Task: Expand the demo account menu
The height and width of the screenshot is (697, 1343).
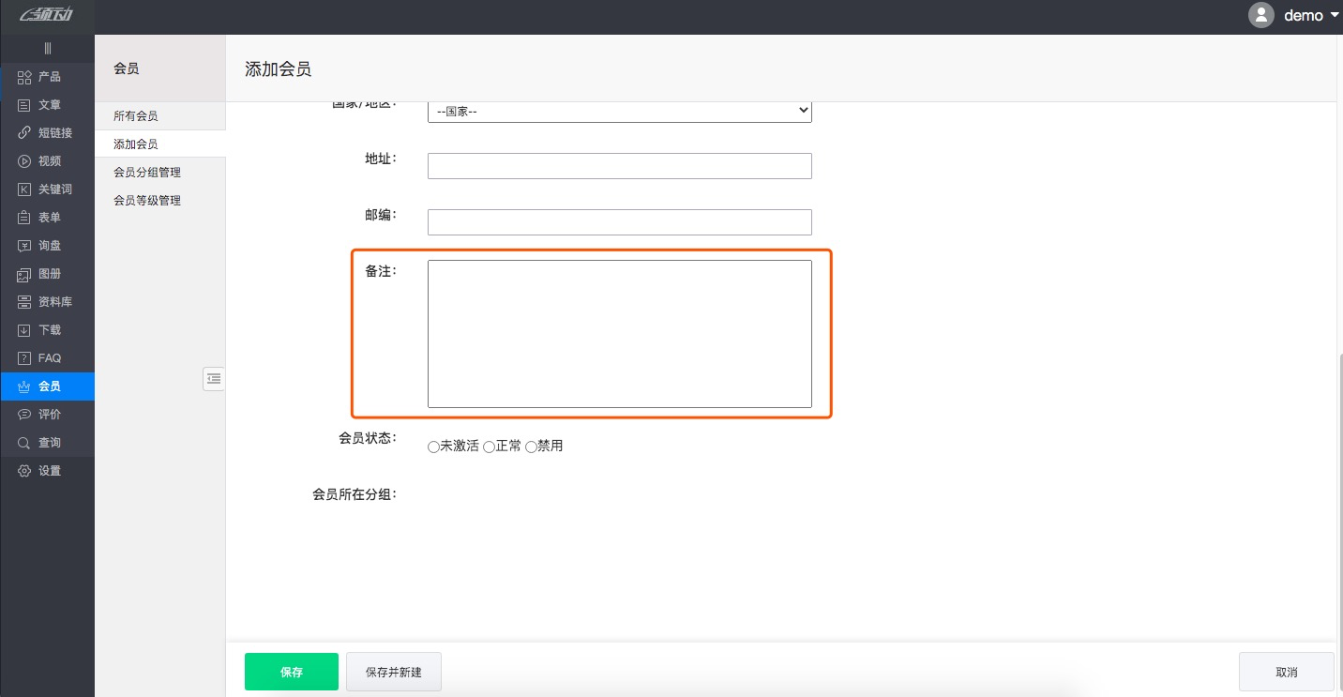Action: pos(1304,15)
